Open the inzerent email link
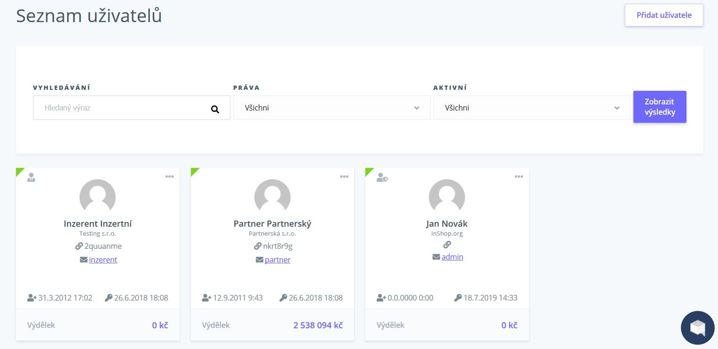Viewport: 718px width, 349px height. 103,260
